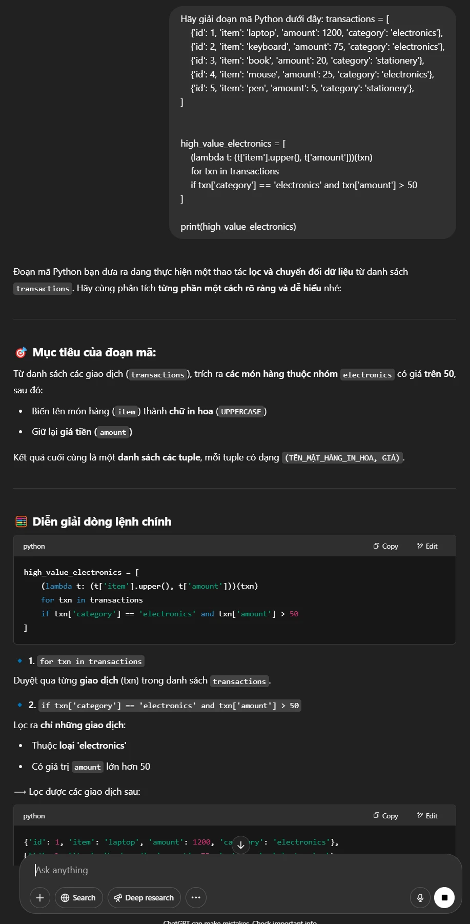
Task: Click 'python' label of first code block
Action: coord(34,546)
